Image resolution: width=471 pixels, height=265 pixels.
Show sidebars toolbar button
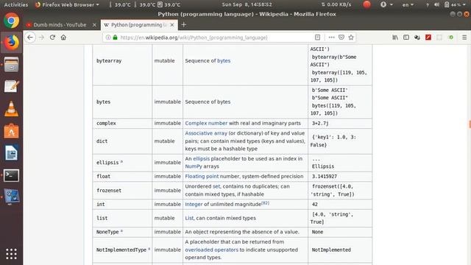click(406, 38)
